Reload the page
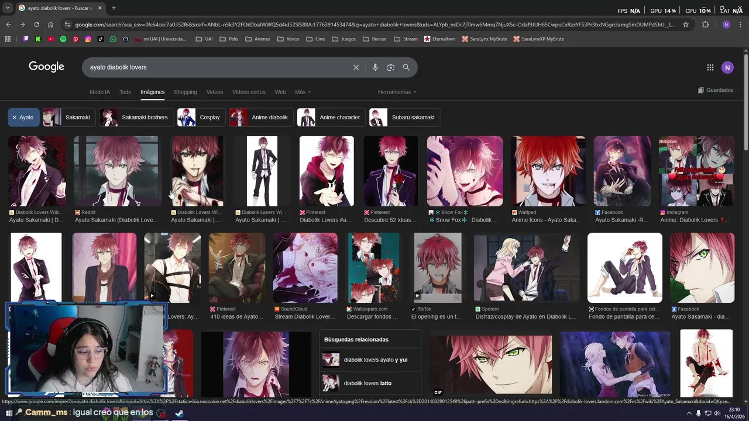 tap(36, 25)
